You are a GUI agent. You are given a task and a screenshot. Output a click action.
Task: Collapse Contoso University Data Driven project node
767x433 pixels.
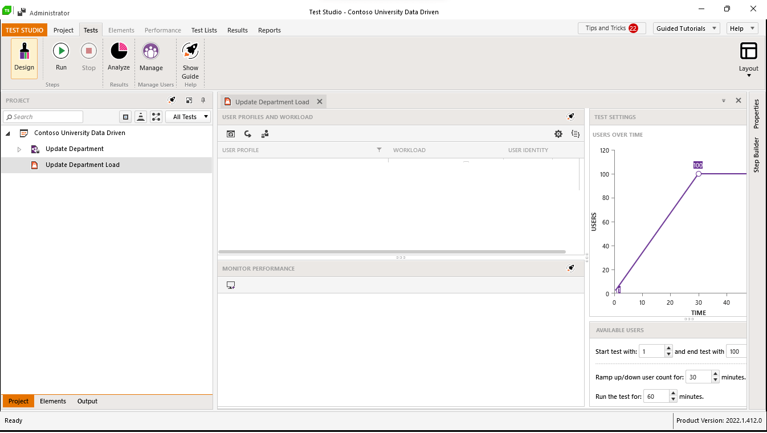coord(8,133)
